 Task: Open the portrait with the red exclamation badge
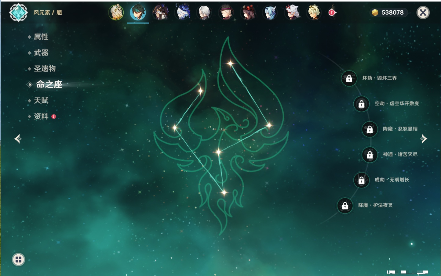coord(332,13)
